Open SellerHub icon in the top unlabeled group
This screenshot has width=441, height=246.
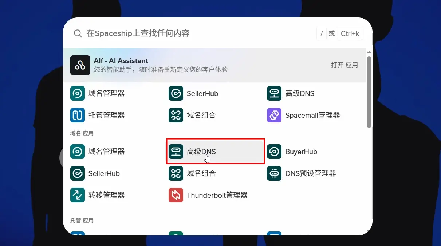tap(176, 93)
